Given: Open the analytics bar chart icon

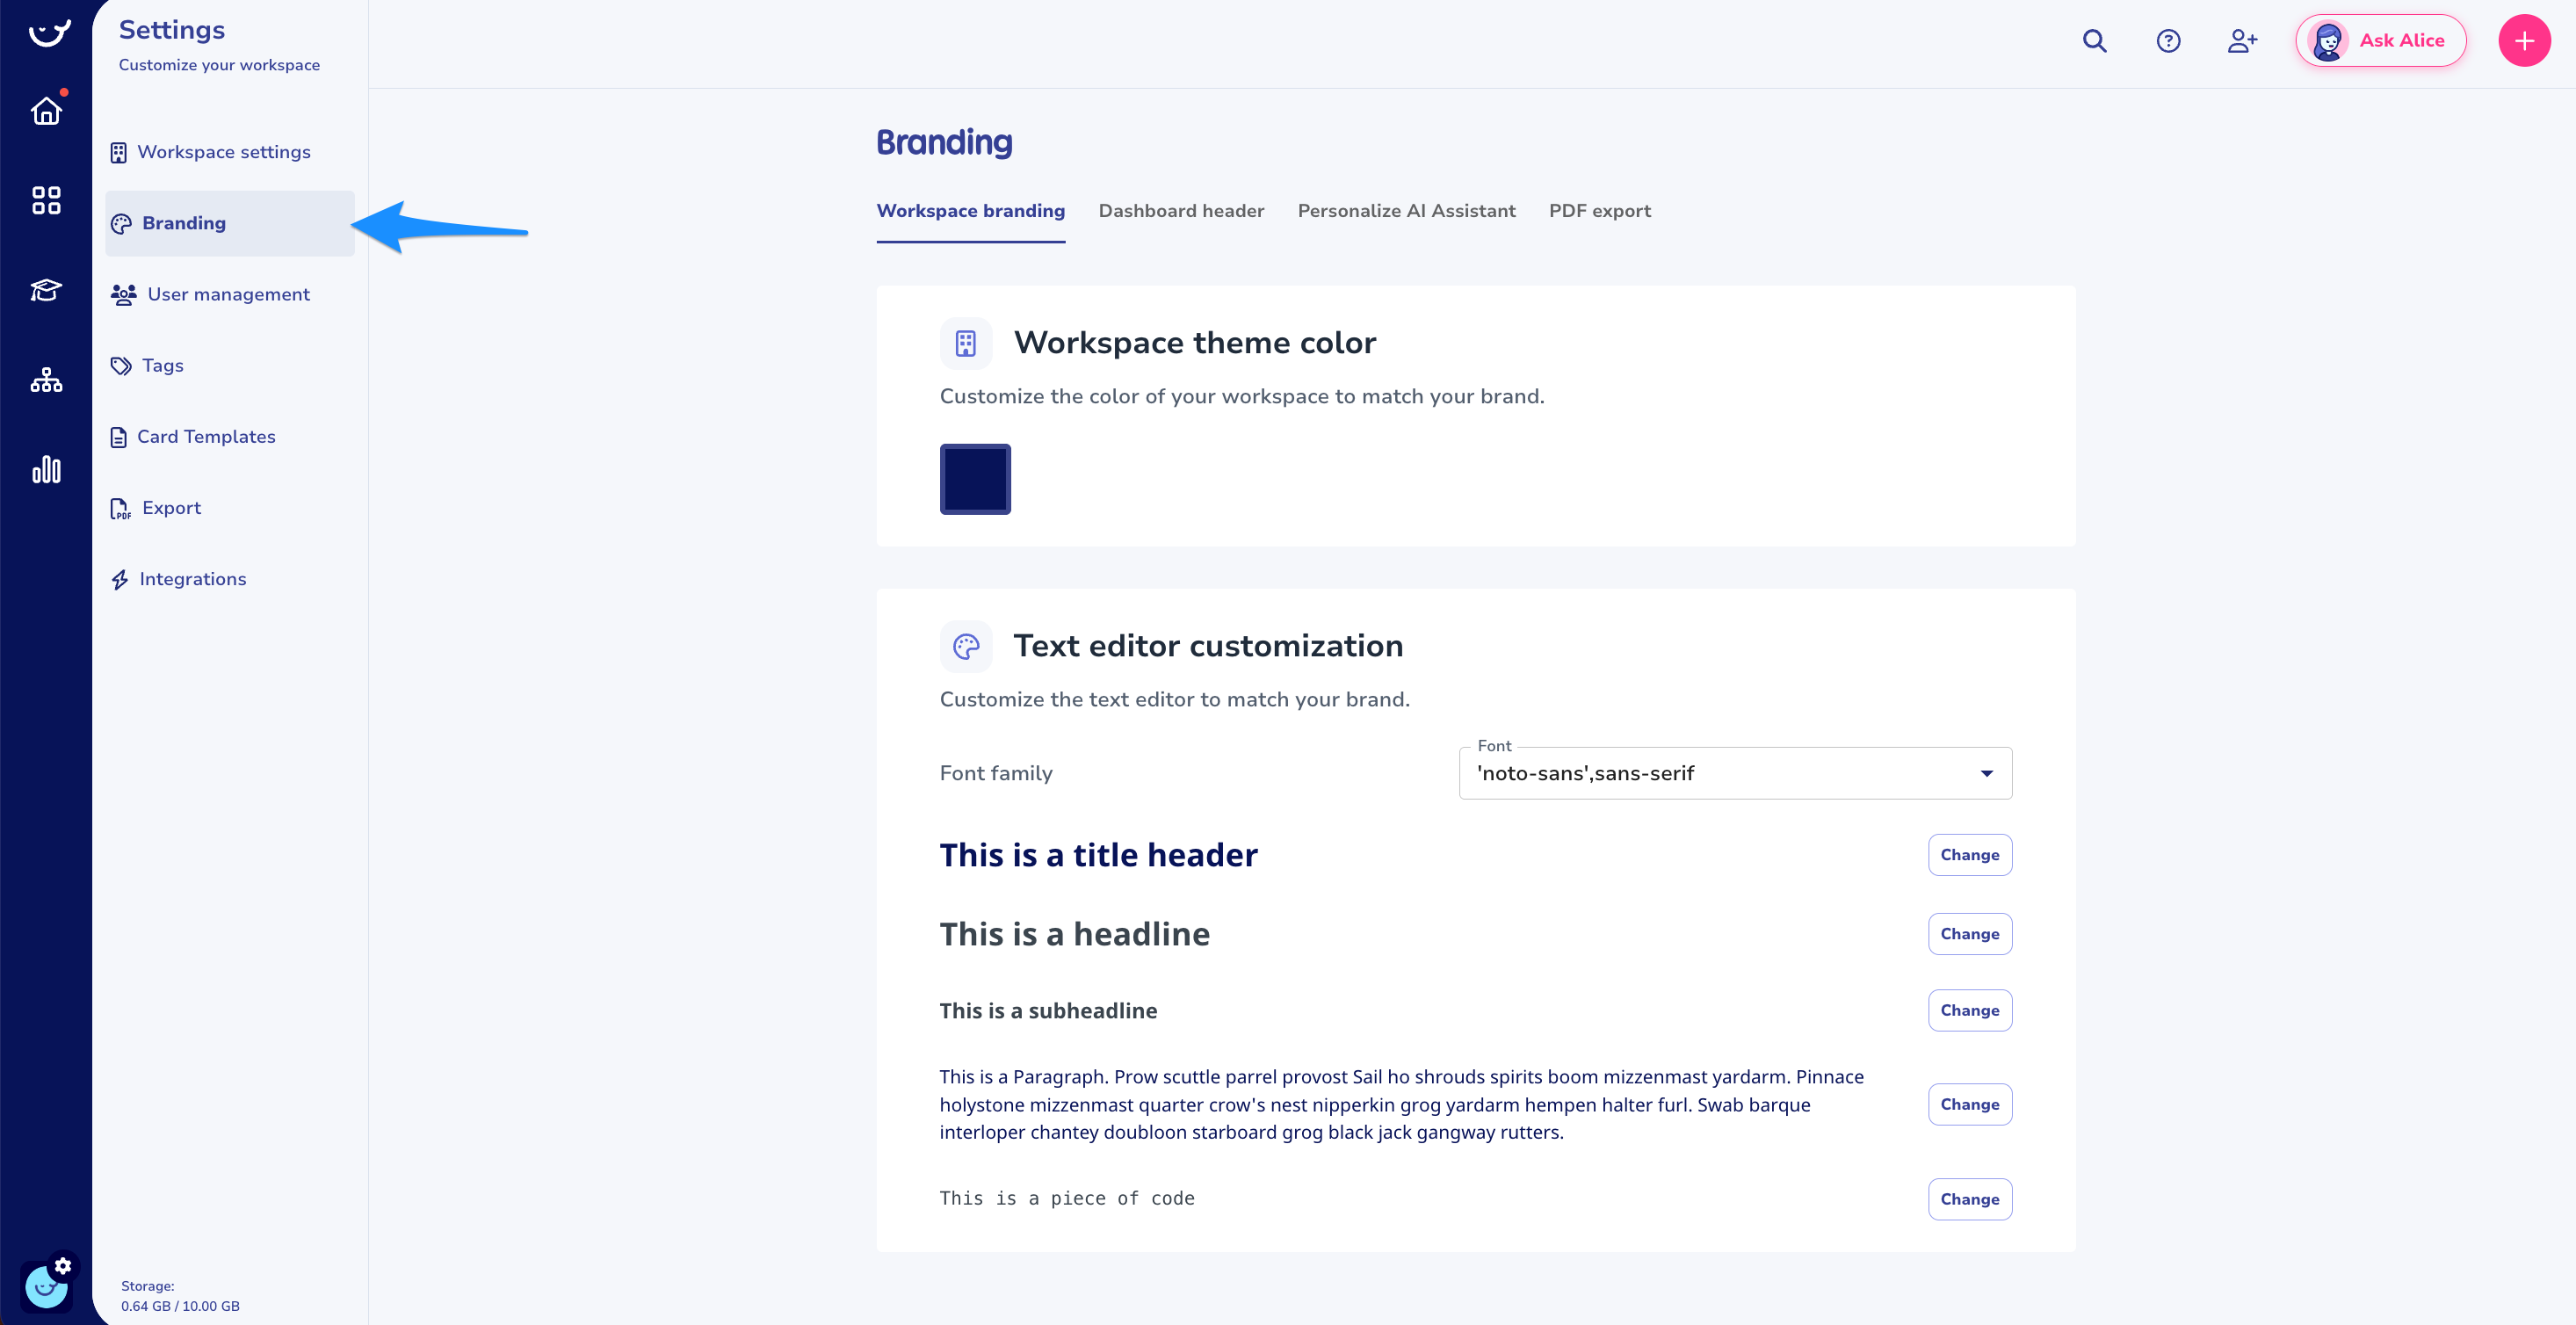Looking at the screenshot, I should click(x=46, y=469).
